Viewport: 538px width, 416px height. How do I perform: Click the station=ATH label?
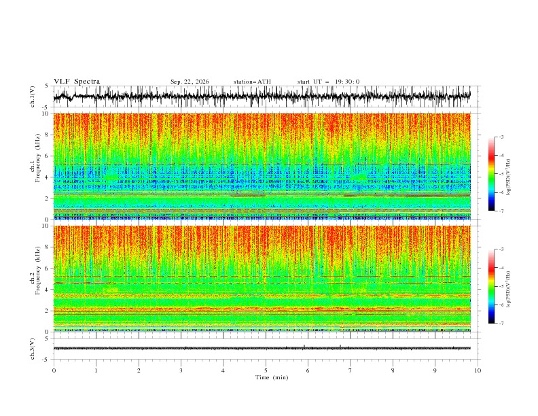(x=252, y=82)
